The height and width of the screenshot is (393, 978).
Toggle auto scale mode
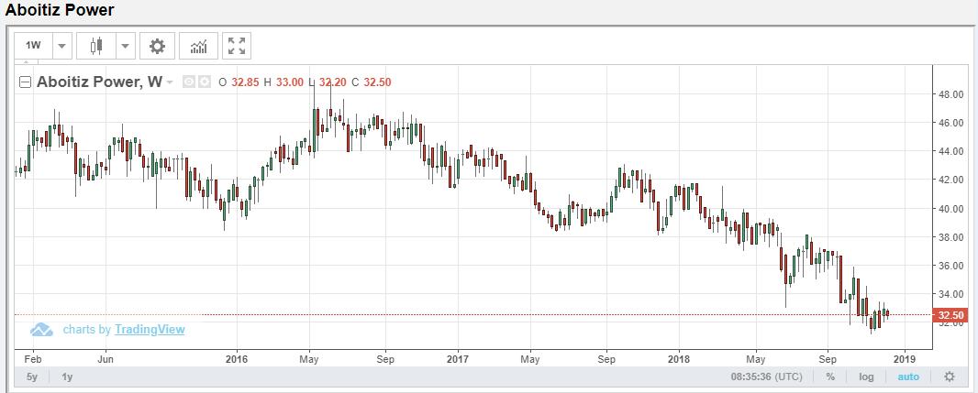click(x=907, y=377)
